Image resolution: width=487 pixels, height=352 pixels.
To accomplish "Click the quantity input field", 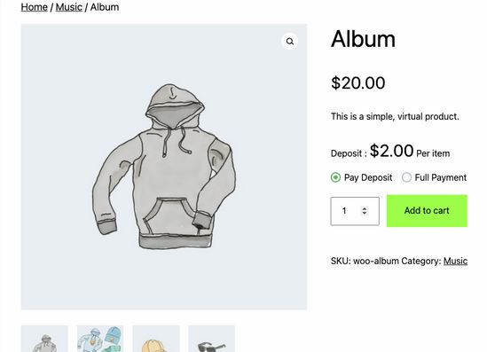I will tap(355, 211).
